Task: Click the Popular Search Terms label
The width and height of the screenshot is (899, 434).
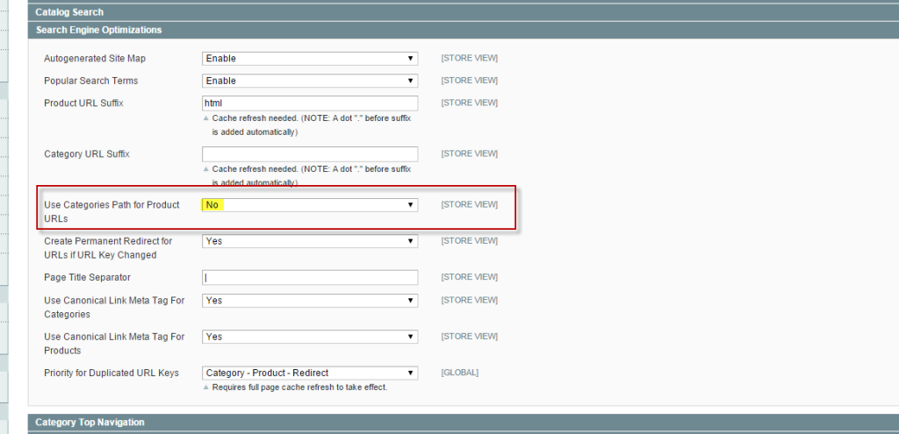Action: [x=90, y=81]
